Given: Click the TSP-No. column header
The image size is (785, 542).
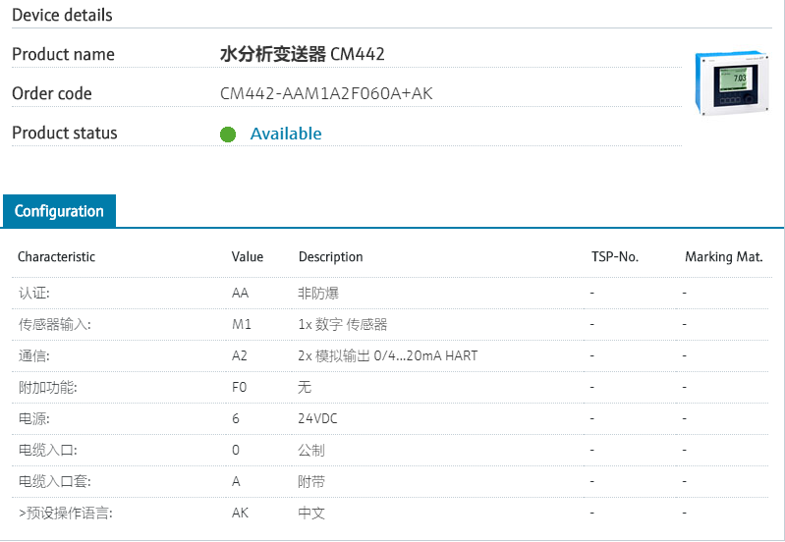Looking at the screenshot, I should [615, 257].
